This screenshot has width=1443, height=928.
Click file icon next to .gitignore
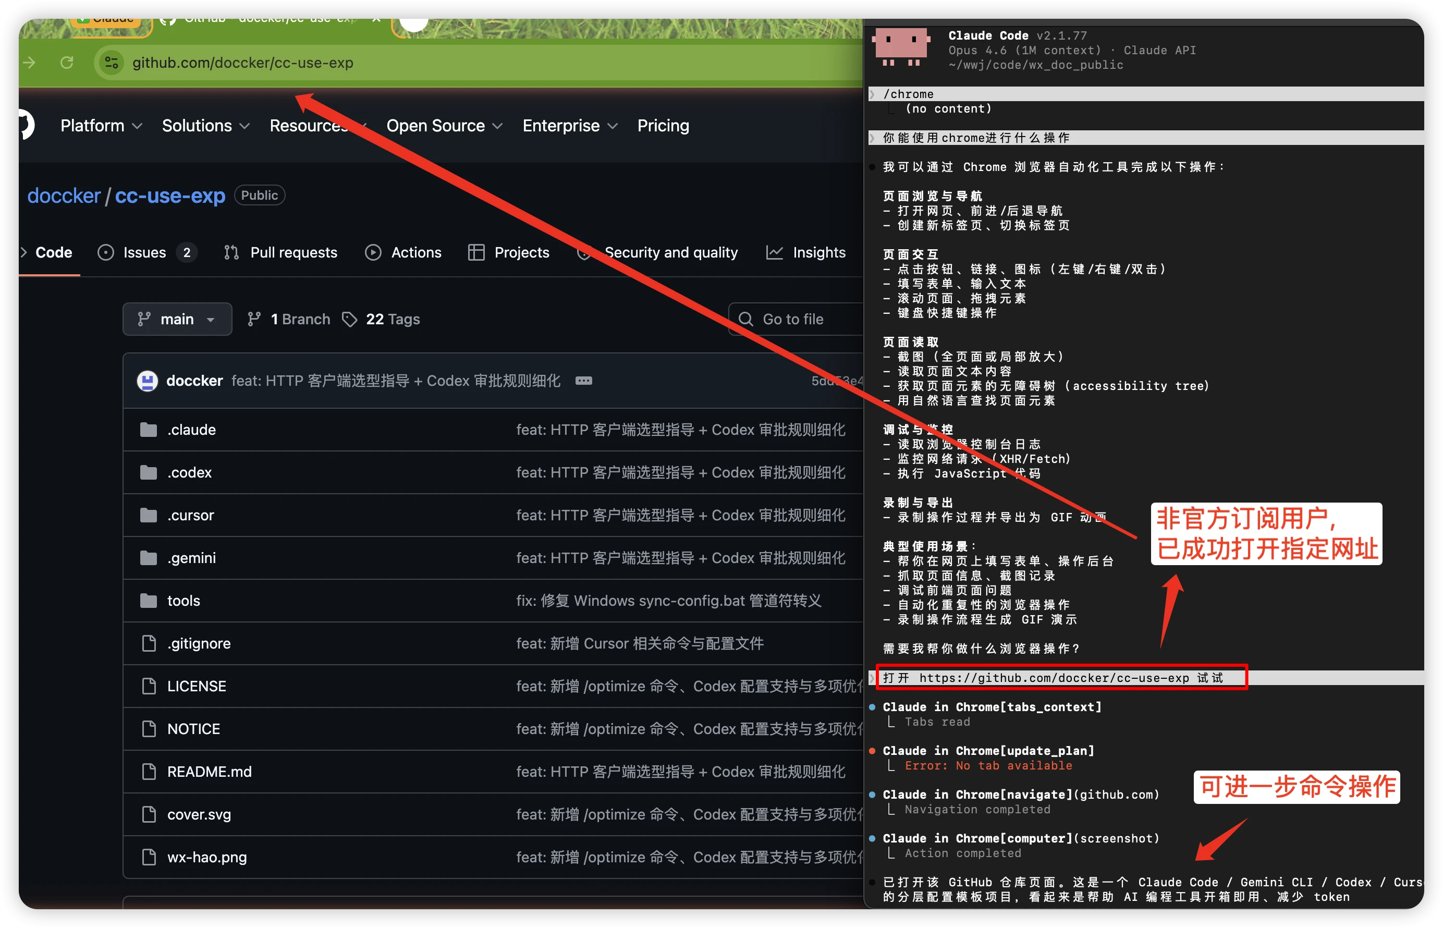coord(148,643)
